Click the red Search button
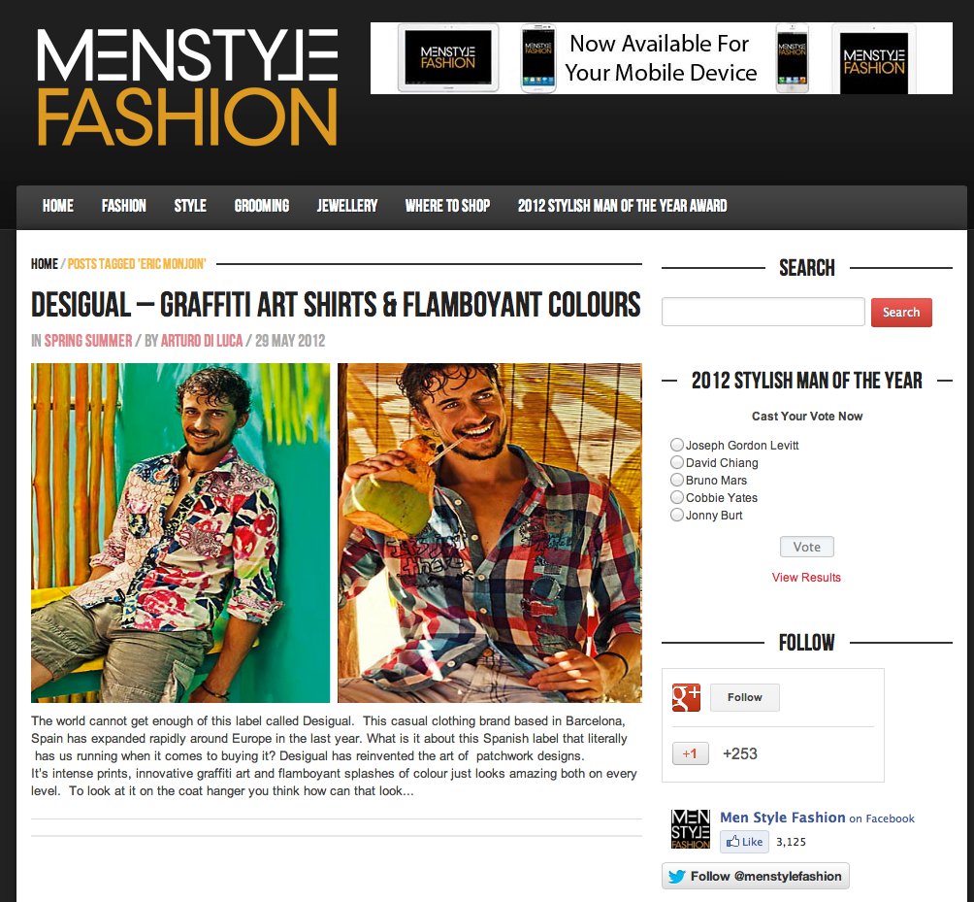The width and height of the screenshot is (974, 902). tap(901, 312)
